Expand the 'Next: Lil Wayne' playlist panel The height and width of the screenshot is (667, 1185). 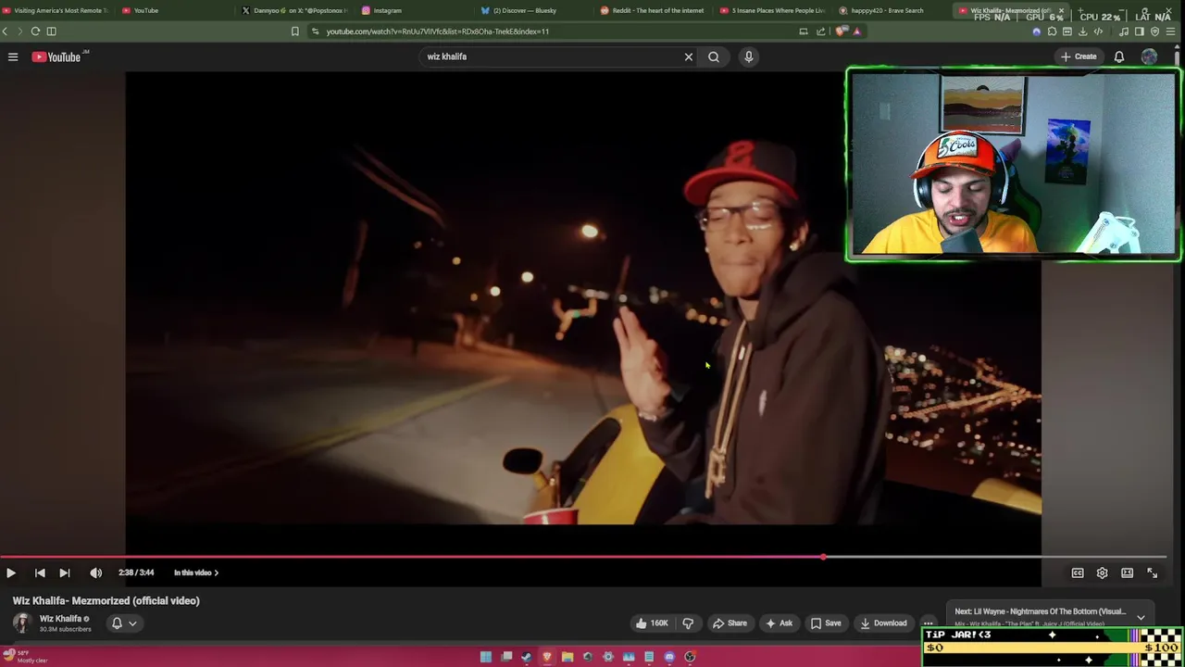[1141, 617]
